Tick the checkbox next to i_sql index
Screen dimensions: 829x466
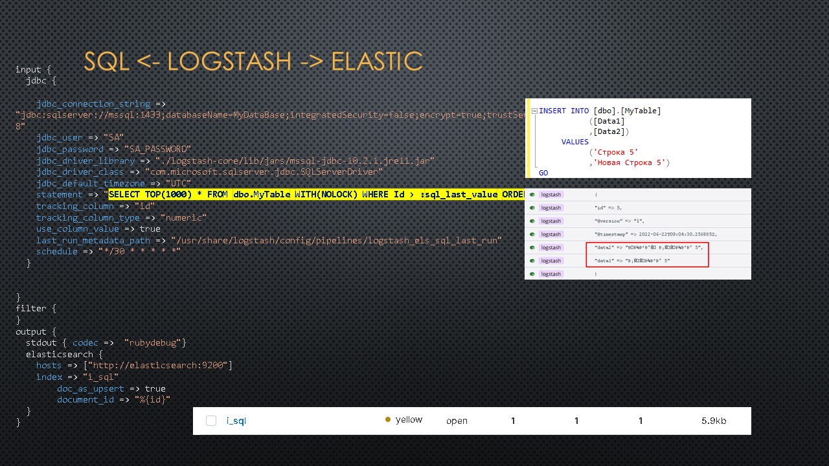210,421
